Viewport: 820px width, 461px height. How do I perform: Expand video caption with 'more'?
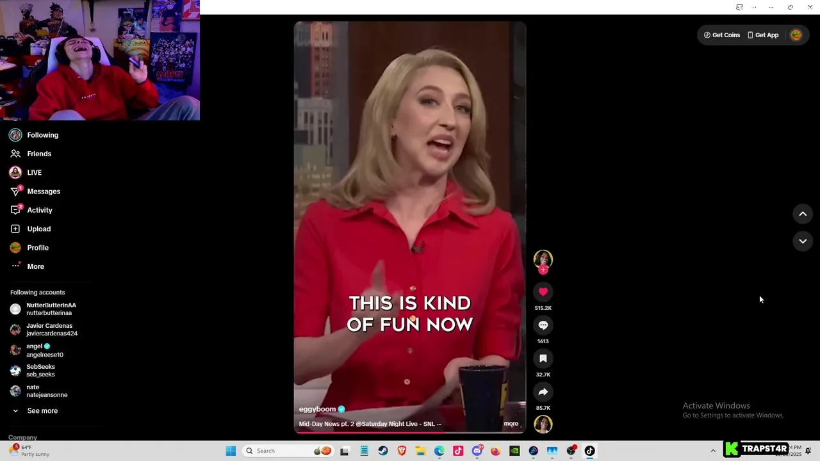tap(511, 424)
